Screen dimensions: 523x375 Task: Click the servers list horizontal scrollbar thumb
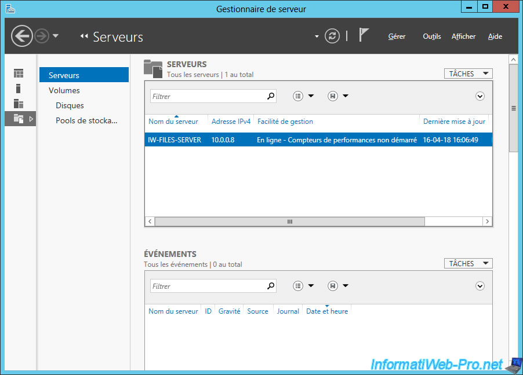pos(290,222)
